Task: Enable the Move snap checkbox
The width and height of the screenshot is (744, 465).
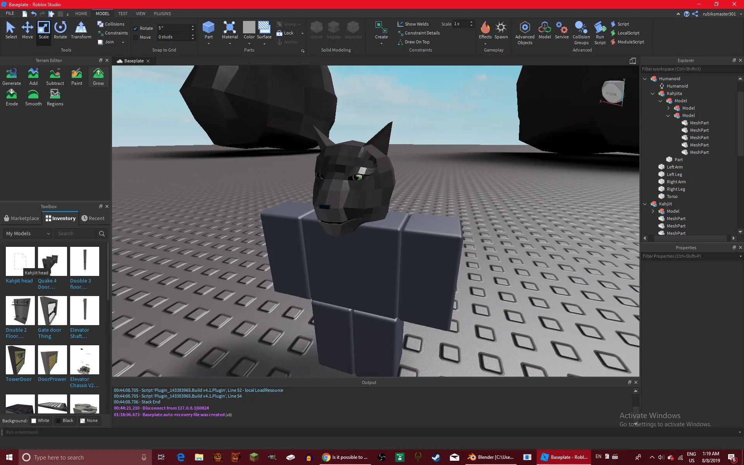Action: point(135,37)
